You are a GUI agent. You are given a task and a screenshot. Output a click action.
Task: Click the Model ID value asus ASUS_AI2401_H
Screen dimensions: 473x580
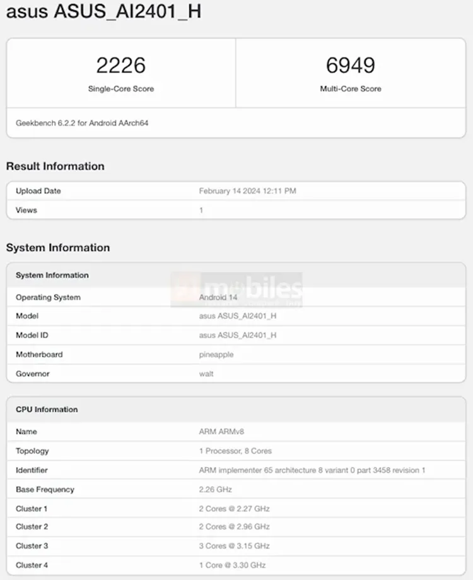pyautogui.click(x=238, y=335)
